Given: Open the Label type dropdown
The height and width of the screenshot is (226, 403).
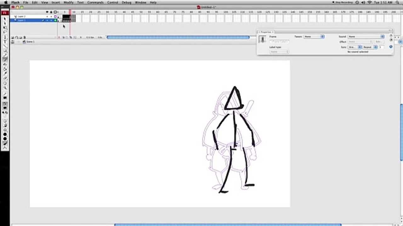Looking at the screenshot, I should point(279,52).
